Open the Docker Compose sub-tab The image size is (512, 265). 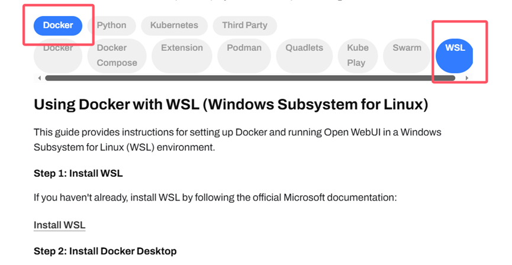pyautogui.click(x=117, y=56)
